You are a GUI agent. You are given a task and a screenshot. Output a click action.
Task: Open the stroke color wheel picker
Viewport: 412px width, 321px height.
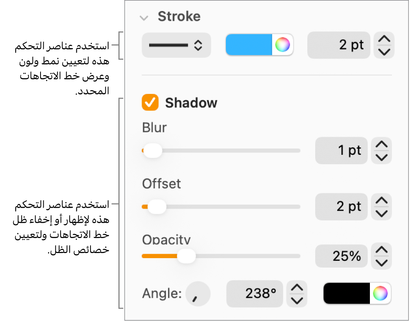(x=283, y=45)
